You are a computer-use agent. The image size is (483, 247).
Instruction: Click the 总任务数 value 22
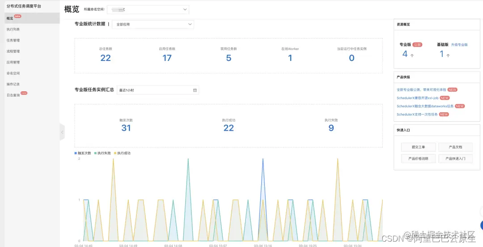tap(106, 58)
